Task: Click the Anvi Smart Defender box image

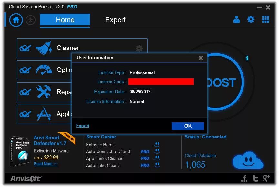Action: [x=20, y=151]
